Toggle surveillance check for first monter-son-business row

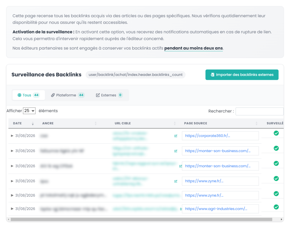pyautogui.click(x=276, y=148)
